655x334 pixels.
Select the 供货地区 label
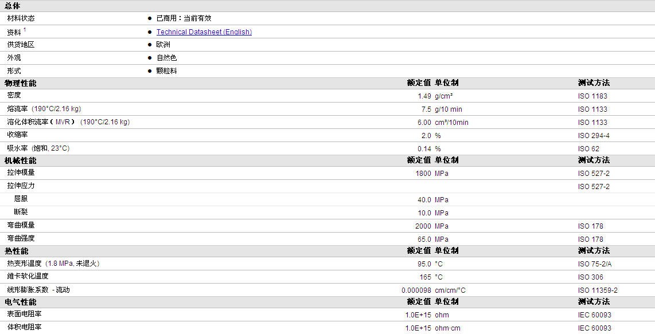click(x=21, y=45)
